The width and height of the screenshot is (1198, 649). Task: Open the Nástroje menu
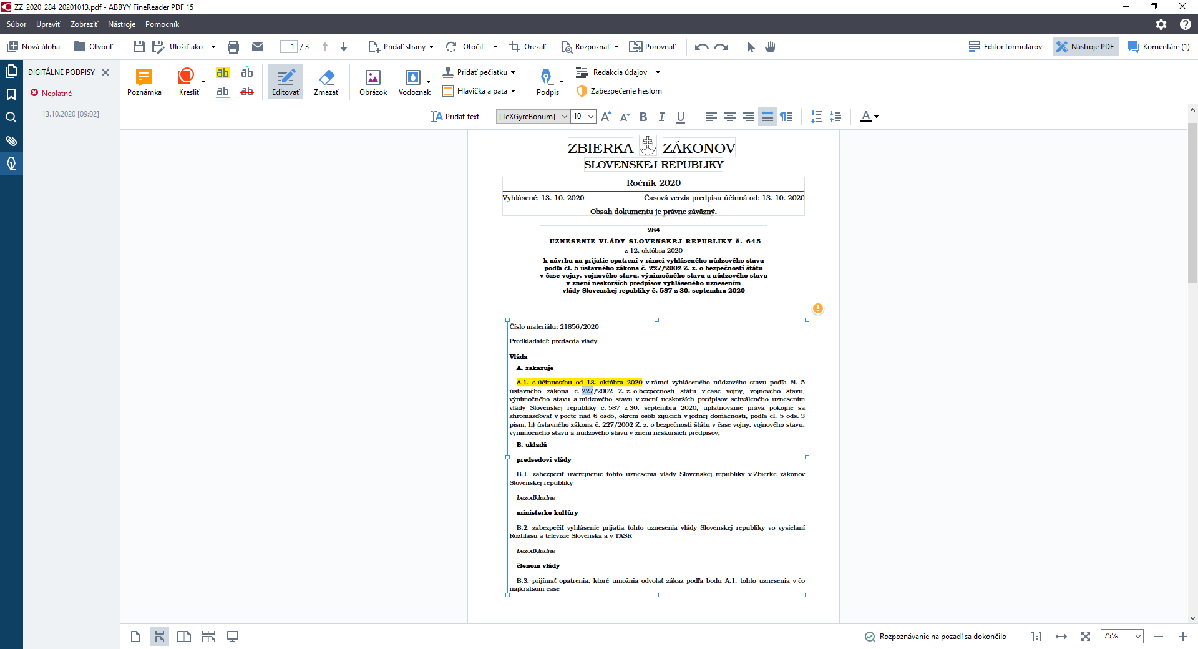coord(122,24)
